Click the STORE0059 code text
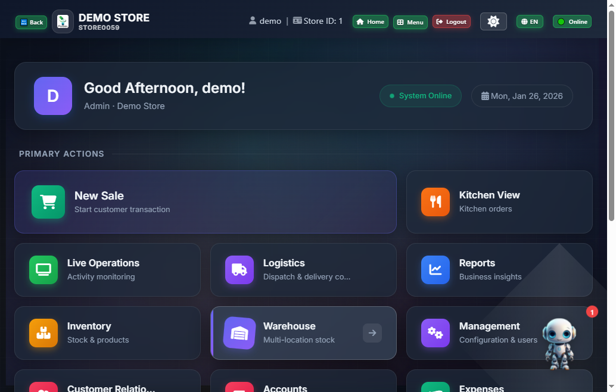616x392 pixels. coord(99,27)
